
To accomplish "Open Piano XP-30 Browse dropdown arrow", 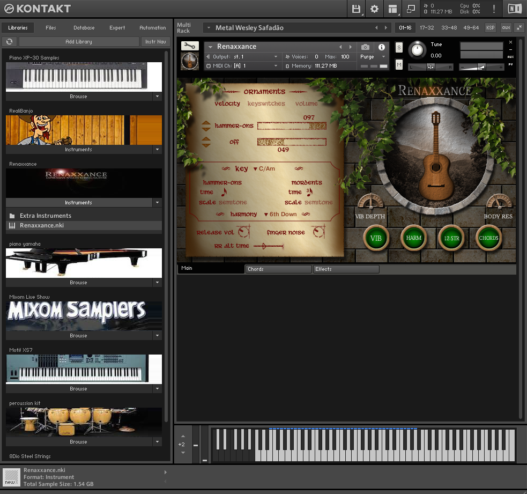I will click(x=157, y=96).
